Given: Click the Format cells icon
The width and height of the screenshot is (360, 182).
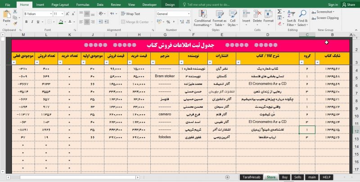Looking at the screenshot, I should pos(268,14).
